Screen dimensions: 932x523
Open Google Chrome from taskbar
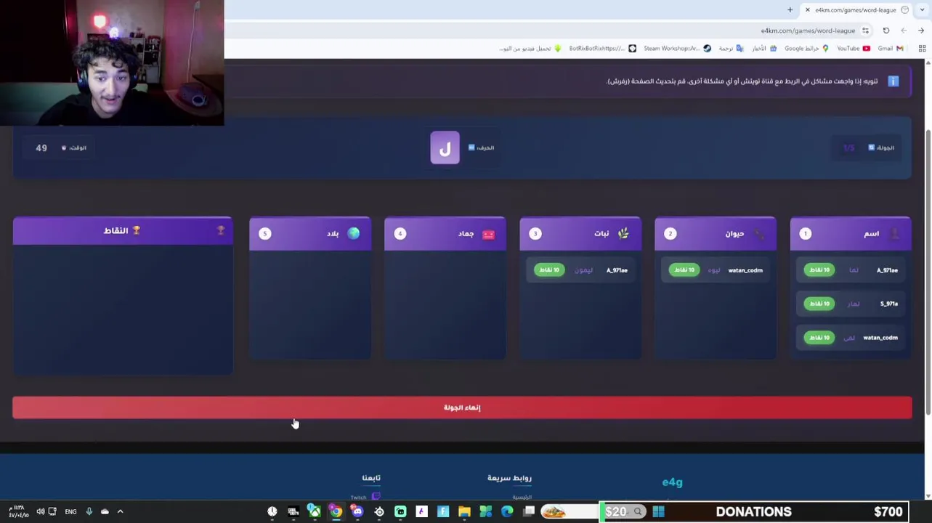pos(336,512)
